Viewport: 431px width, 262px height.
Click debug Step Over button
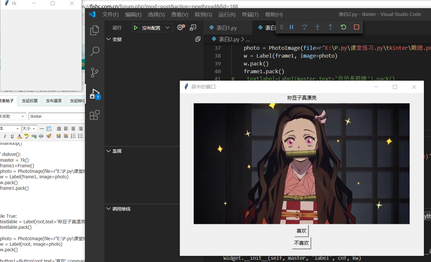pos(304,27)
